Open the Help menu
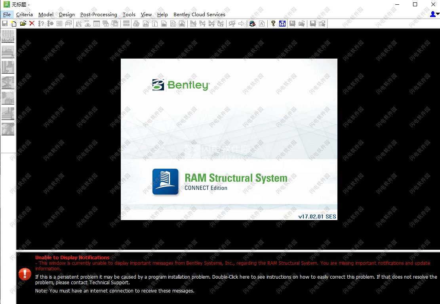 point(162,15)
